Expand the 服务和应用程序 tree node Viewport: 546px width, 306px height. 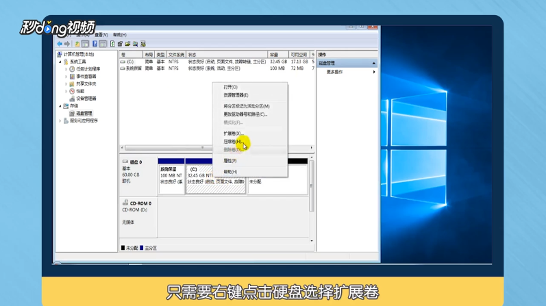60,120
